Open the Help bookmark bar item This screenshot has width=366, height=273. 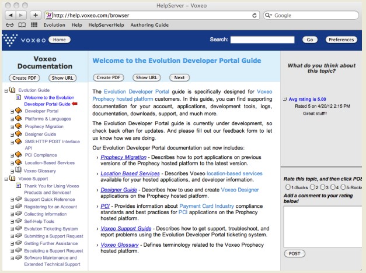(x=76, y=25)
